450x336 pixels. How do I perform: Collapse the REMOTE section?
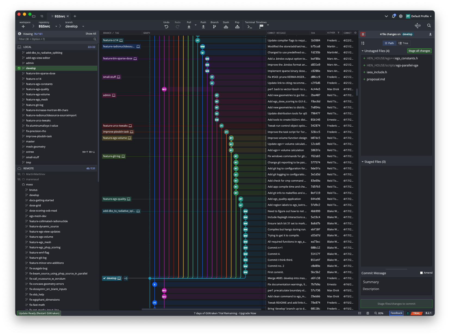tap(57, 169)
